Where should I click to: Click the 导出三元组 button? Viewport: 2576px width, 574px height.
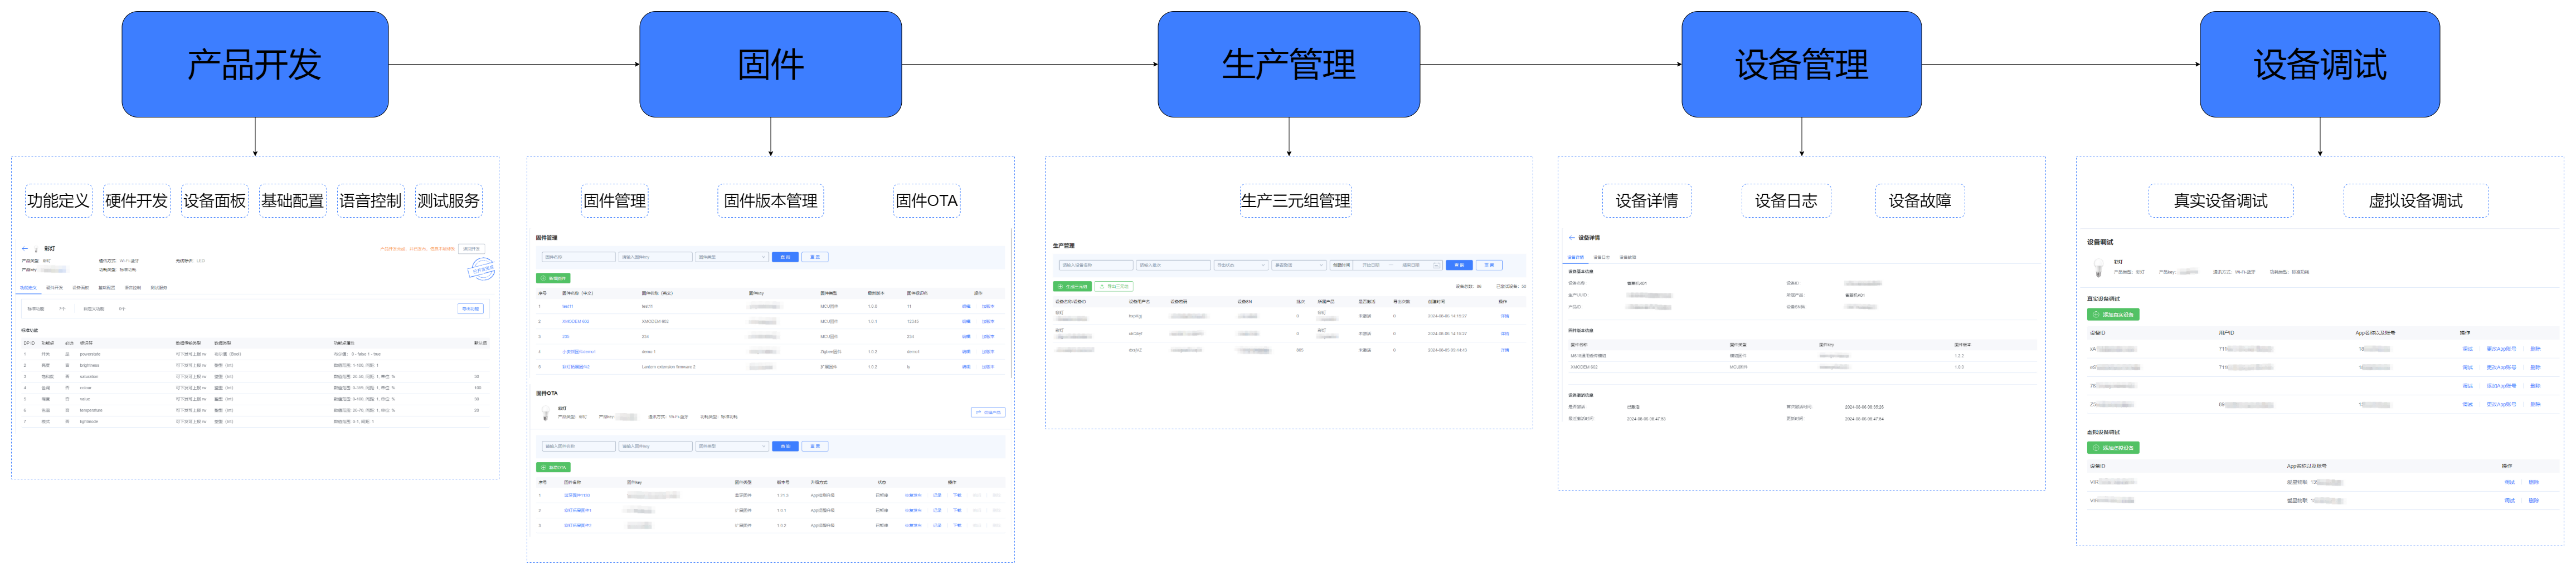coord(1114,287)
